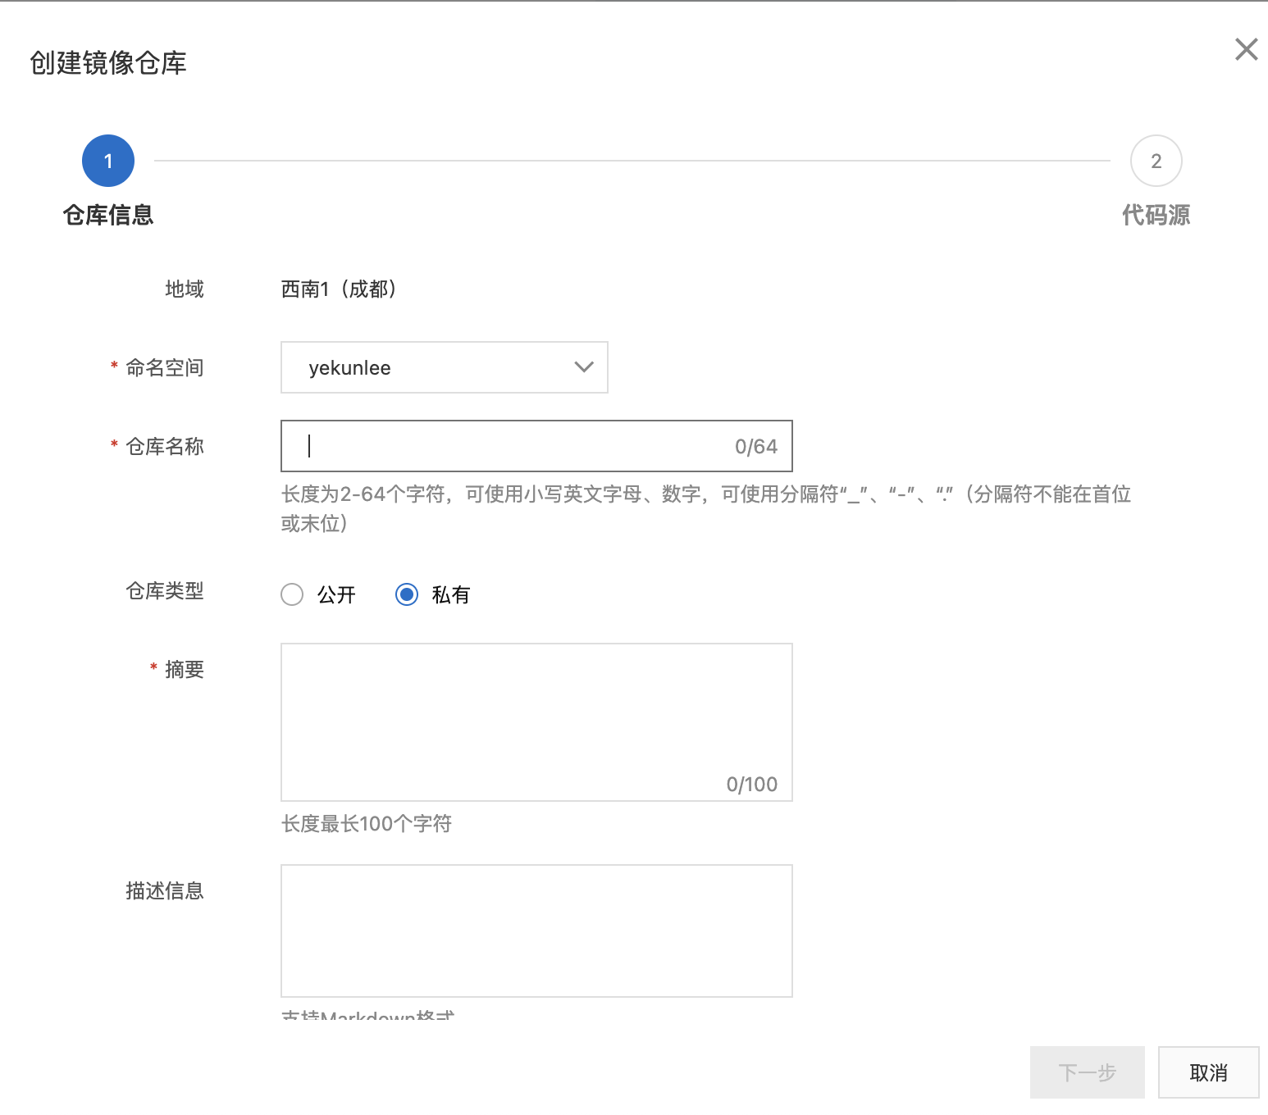Viewport: 1268px width, 1115px height.
Task: Click the 私有 repository type label
Action: [x=451, y=594]
